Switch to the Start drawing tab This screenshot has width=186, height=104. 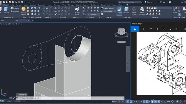click(2, 21)
